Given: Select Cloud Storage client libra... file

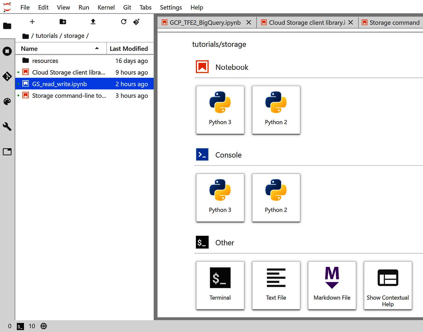Looking at the screenshot, I should click(84, 72).
